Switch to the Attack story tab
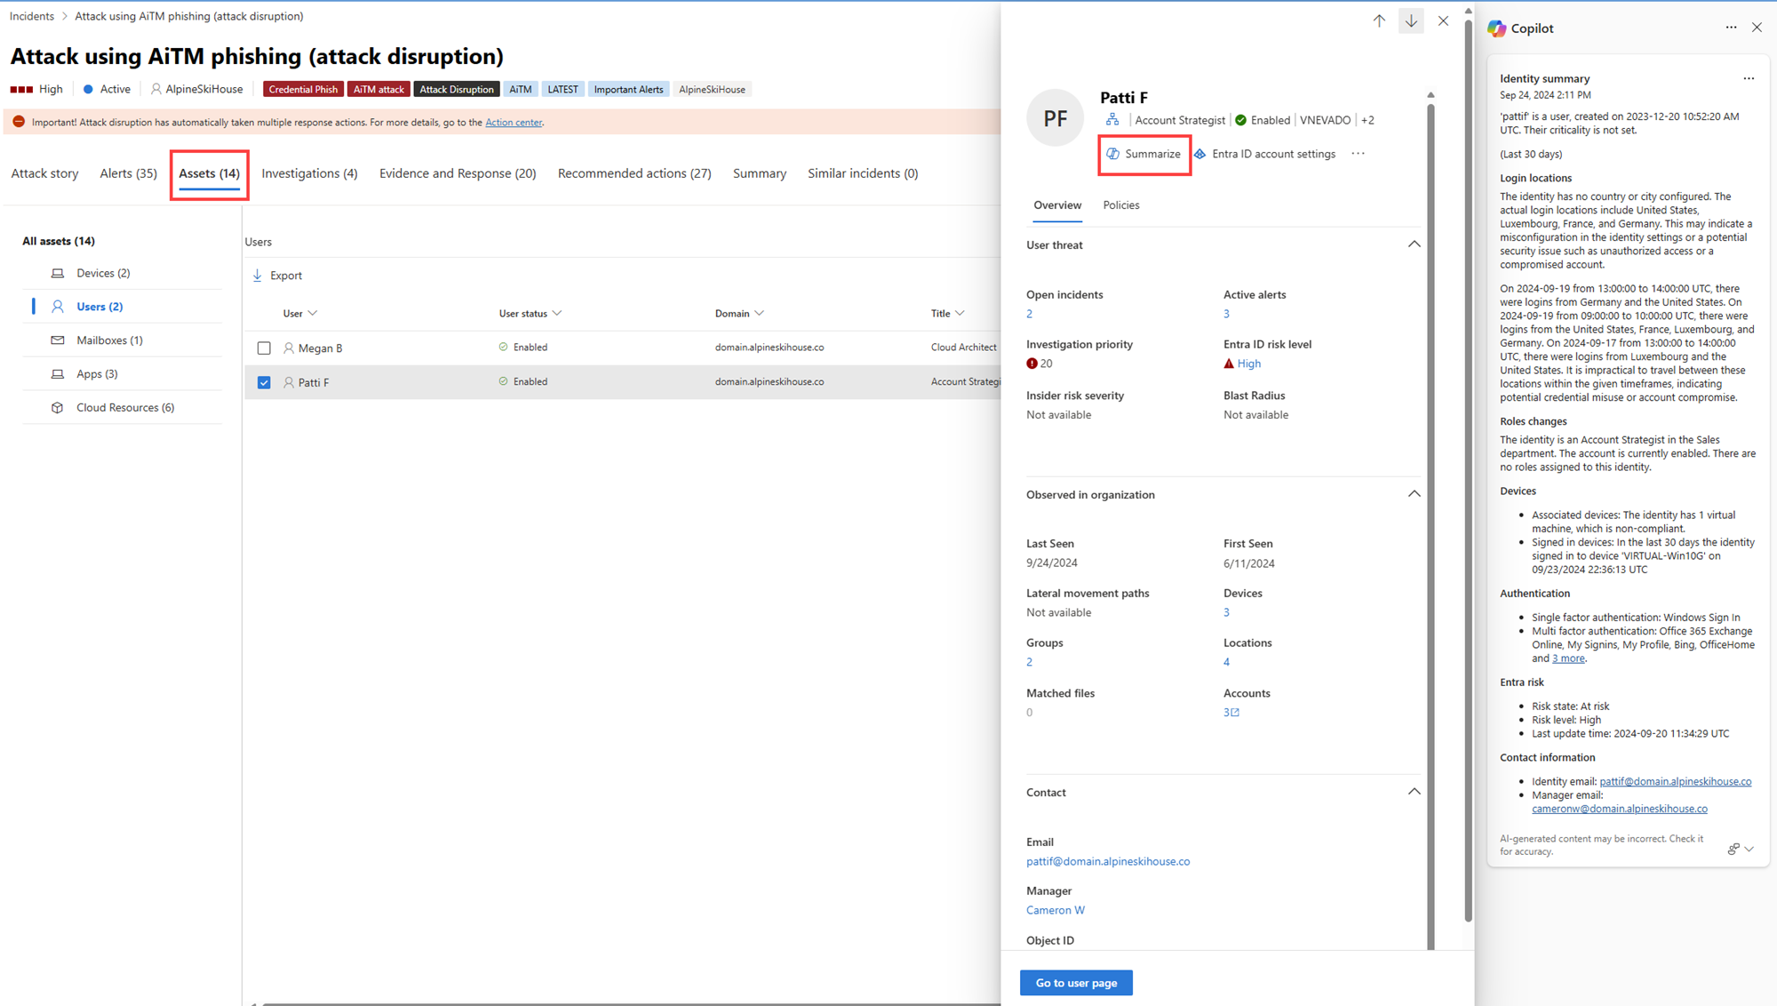Viewport: 1777px width, 1006px height. tap(44, 173)
